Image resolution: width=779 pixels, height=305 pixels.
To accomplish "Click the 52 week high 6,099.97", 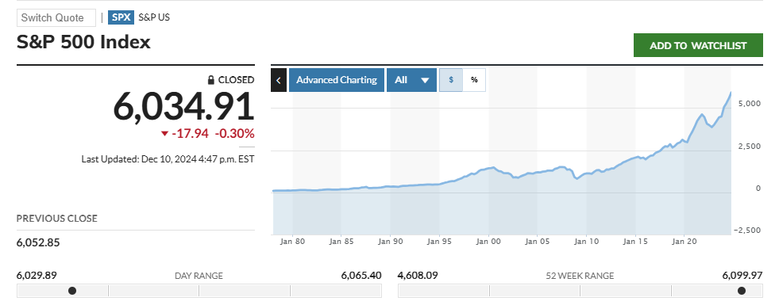I will [742, 275].
